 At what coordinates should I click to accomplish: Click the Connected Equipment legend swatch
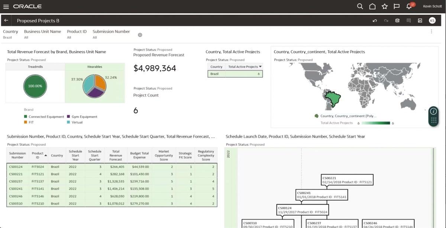point(26,117)
